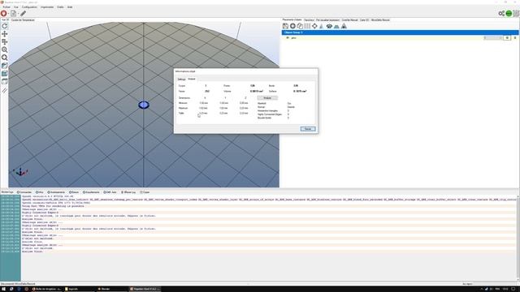The width and height of the screenshot is (520, 292).
Task: Switch to Courbe de Température tab
Action: pos(23,19)
